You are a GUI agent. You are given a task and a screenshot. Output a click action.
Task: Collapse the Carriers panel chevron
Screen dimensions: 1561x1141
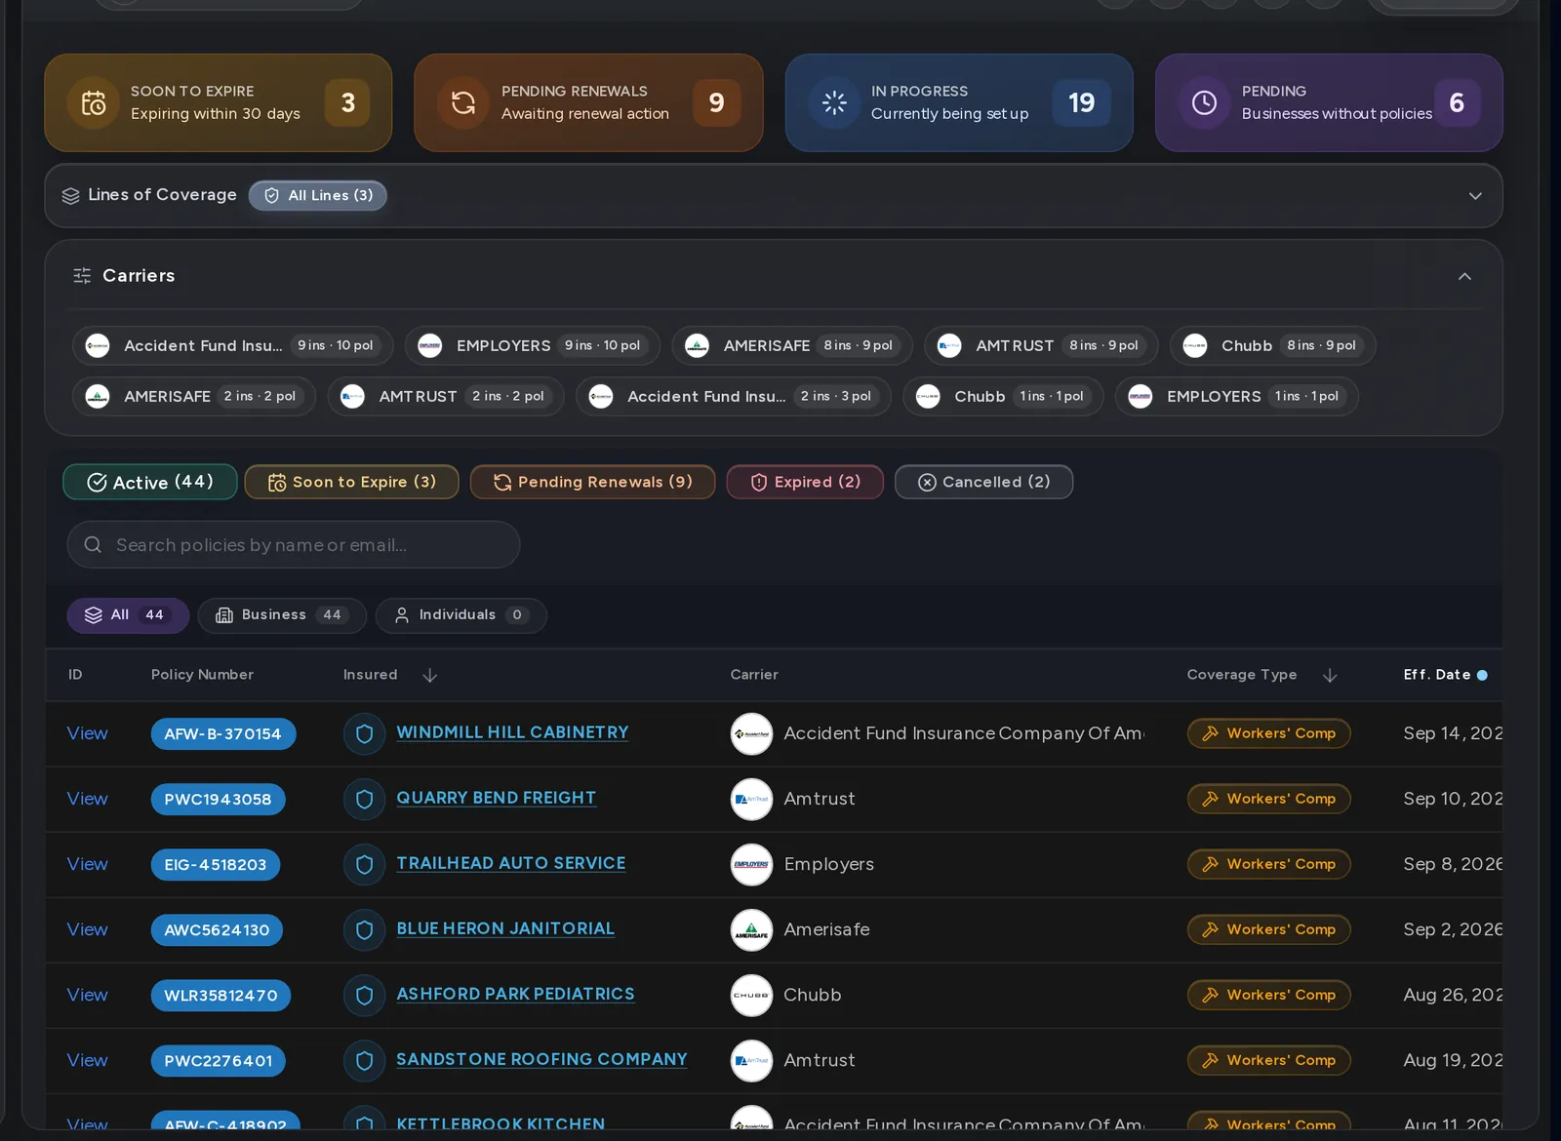pyautogui.click(x=1464, y=277)
